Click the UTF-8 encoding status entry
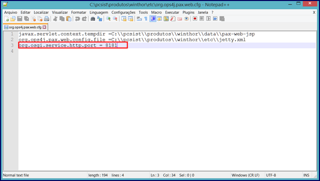 click(x=271, y=175)
